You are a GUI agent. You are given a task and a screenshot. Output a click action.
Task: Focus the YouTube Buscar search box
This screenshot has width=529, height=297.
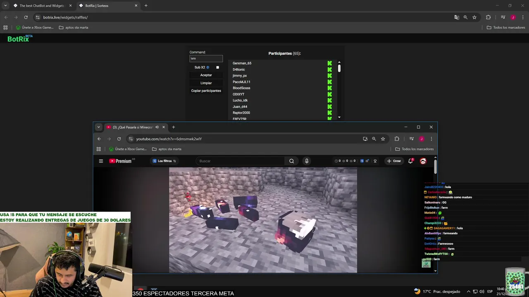240,161
